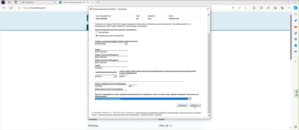Viewport: 299px width, 130px height.
Task: Open the favorites list icon
Action: 268,8
